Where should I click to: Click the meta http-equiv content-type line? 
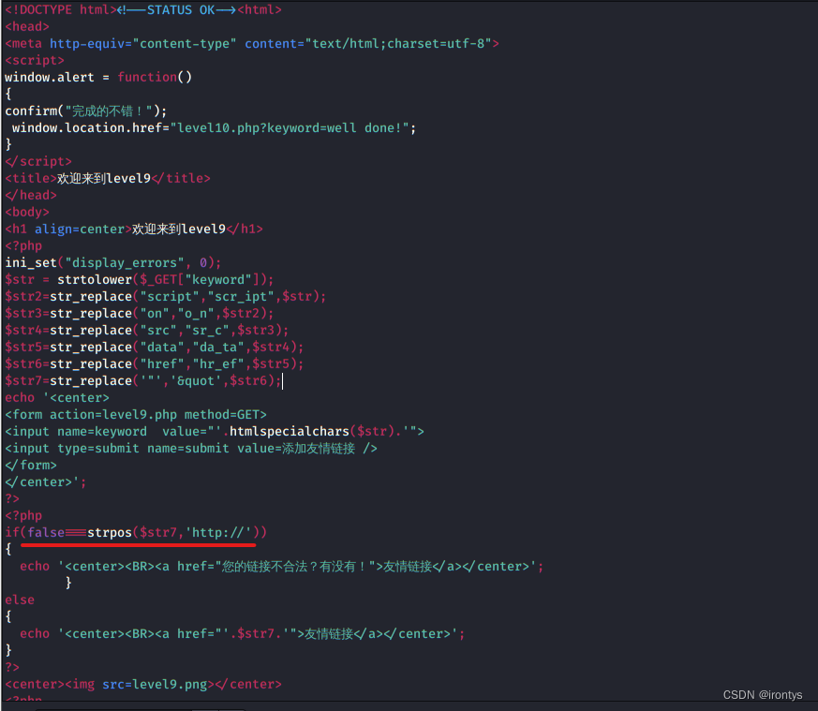[252, 43]
